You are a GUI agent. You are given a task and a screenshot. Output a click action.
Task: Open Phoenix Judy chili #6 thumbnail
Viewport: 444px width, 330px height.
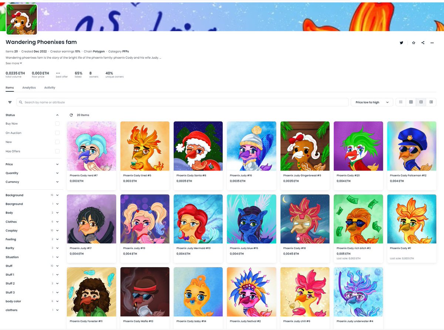pyautogui.click(x=305, y=292)
